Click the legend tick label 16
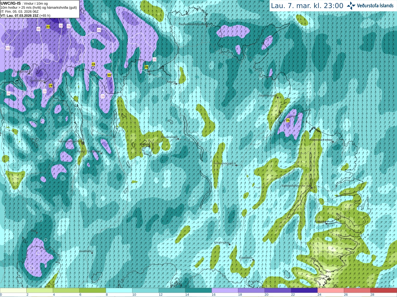 214,295
